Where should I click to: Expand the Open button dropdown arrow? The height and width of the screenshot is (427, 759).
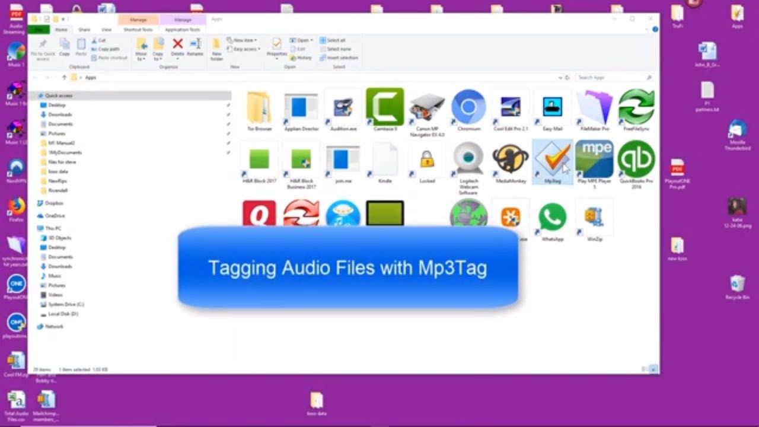(311, 40)
